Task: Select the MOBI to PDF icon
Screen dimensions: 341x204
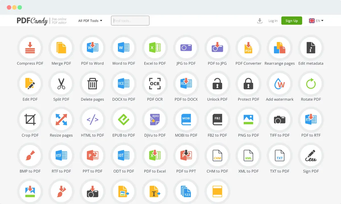Action: pos(186,119)
